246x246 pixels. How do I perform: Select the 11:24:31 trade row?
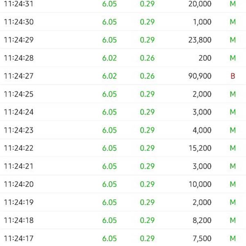point(123,4)
